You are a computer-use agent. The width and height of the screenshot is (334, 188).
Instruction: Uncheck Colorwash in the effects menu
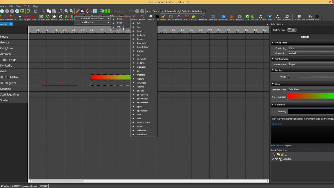pos(144,43)
